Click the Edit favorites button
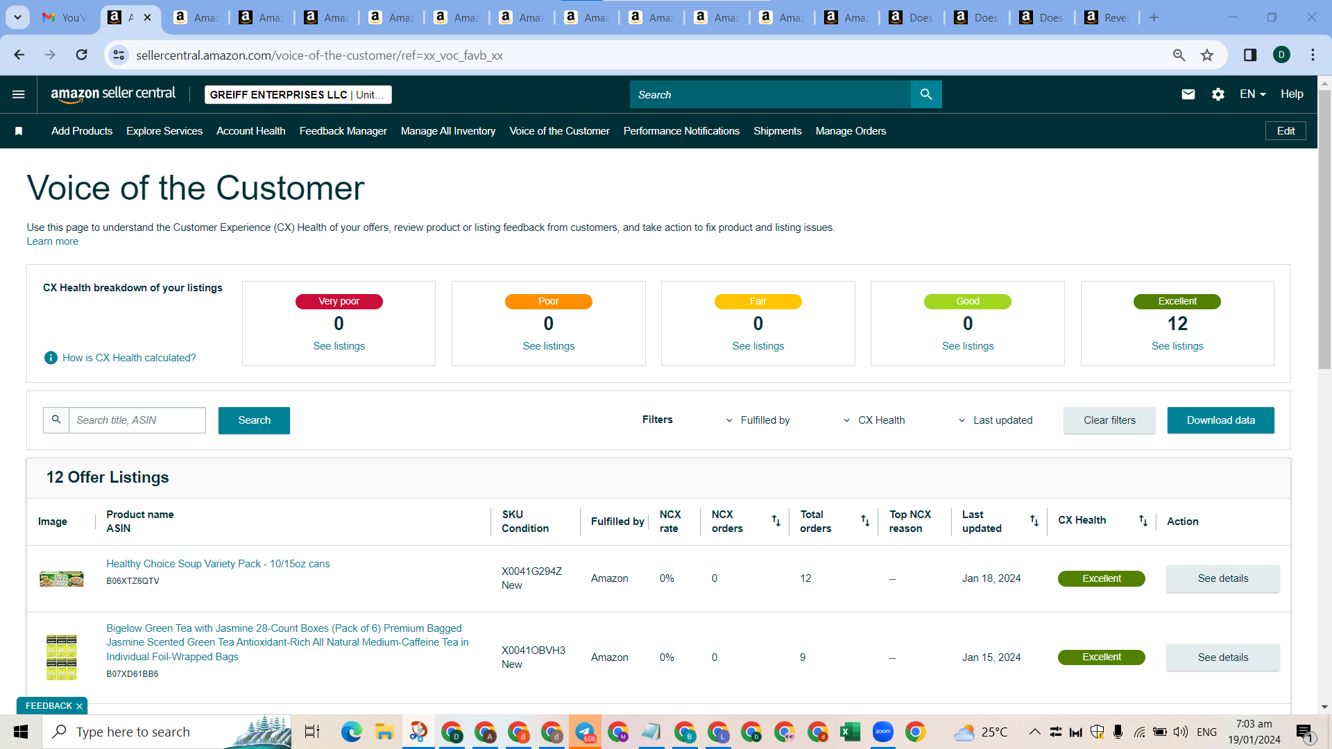This screenshot has height=749, width=1332. point(1286,131)
